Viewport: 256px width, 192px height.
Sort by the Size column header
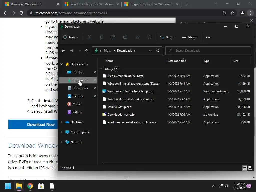pyautogui.click(x=242, y=61)
